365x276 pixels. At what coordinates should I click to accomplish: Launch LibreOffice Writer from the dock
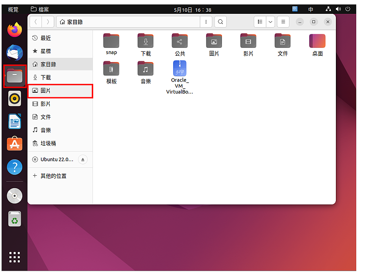15,121
